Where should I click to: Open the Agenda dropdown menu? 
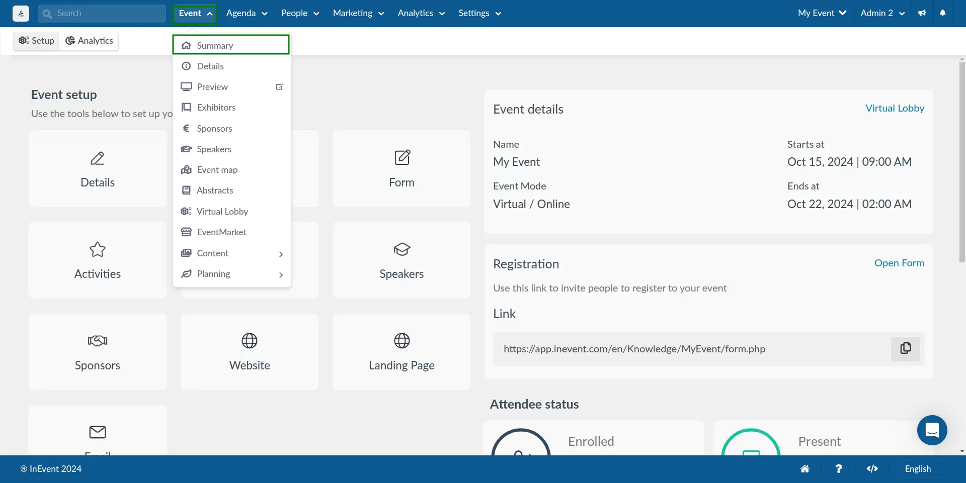[x=247, y=14]
